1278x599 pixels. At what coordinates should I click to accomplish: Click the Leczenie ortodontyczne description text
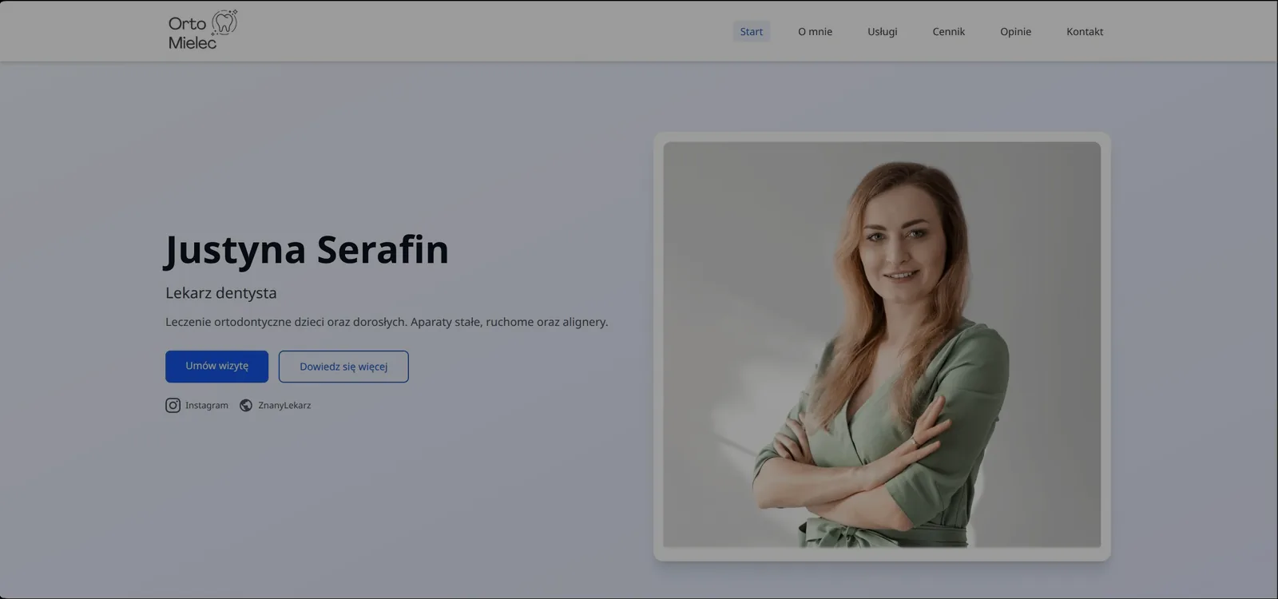pos(387,322)
